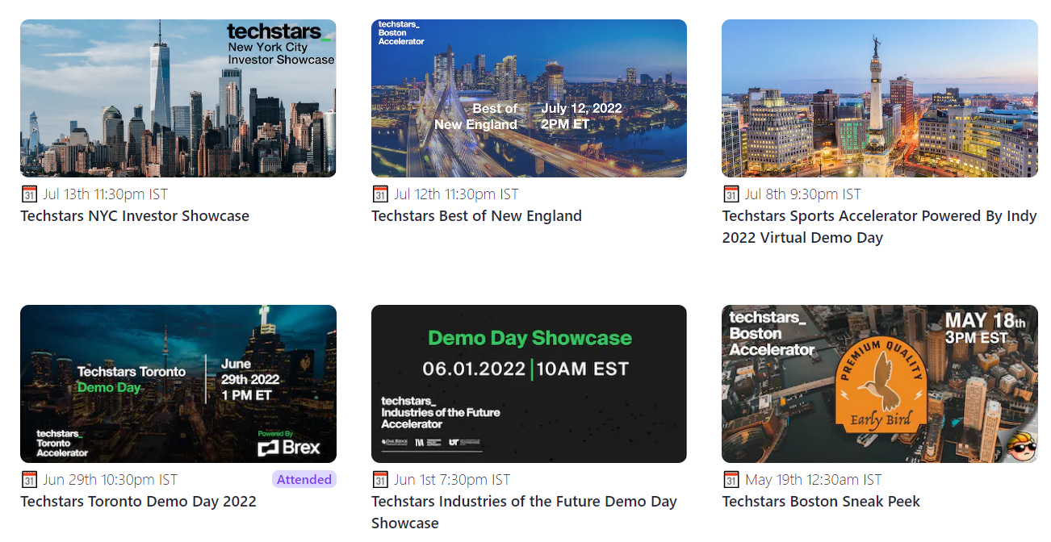This screenshot has height=542, width=1051.
Task: Select the Jun 1st 7:30pm IST date
Action: tap(452, 480)
